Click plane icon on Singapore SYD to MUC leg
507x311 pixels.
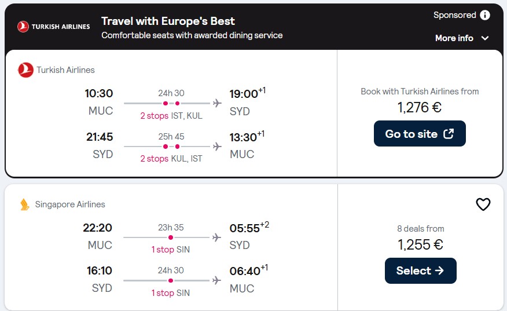pyautogui.click(x=216, y=280)
